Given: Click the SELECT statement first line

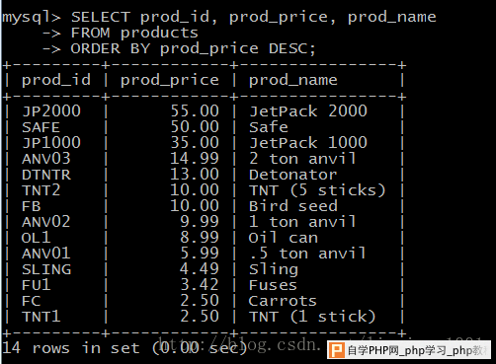Looking at the screenshot, I should click(219, 17).
